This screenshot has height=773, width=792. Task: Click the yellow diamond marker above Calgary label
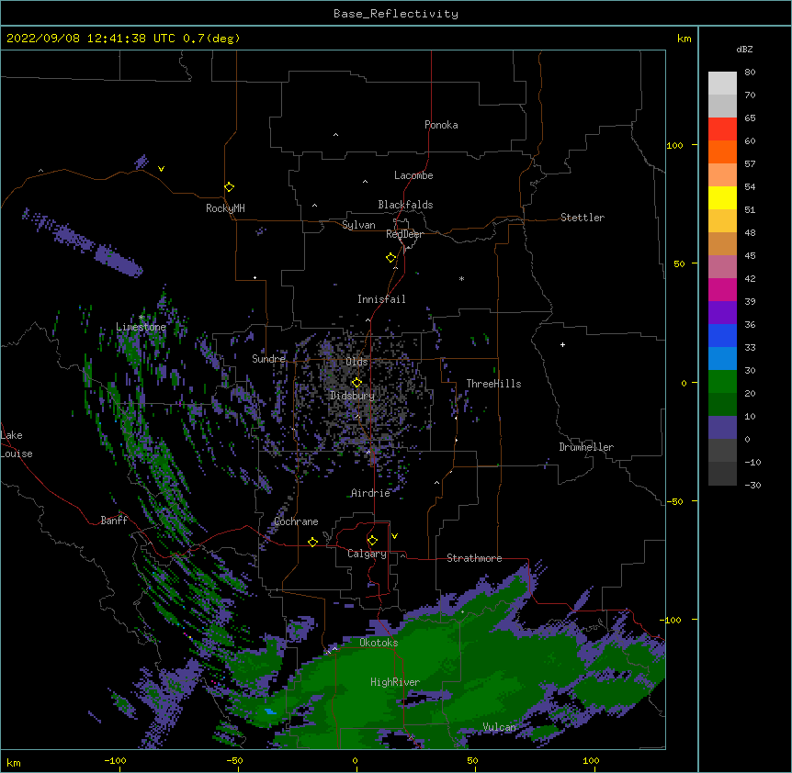(372, 541)
